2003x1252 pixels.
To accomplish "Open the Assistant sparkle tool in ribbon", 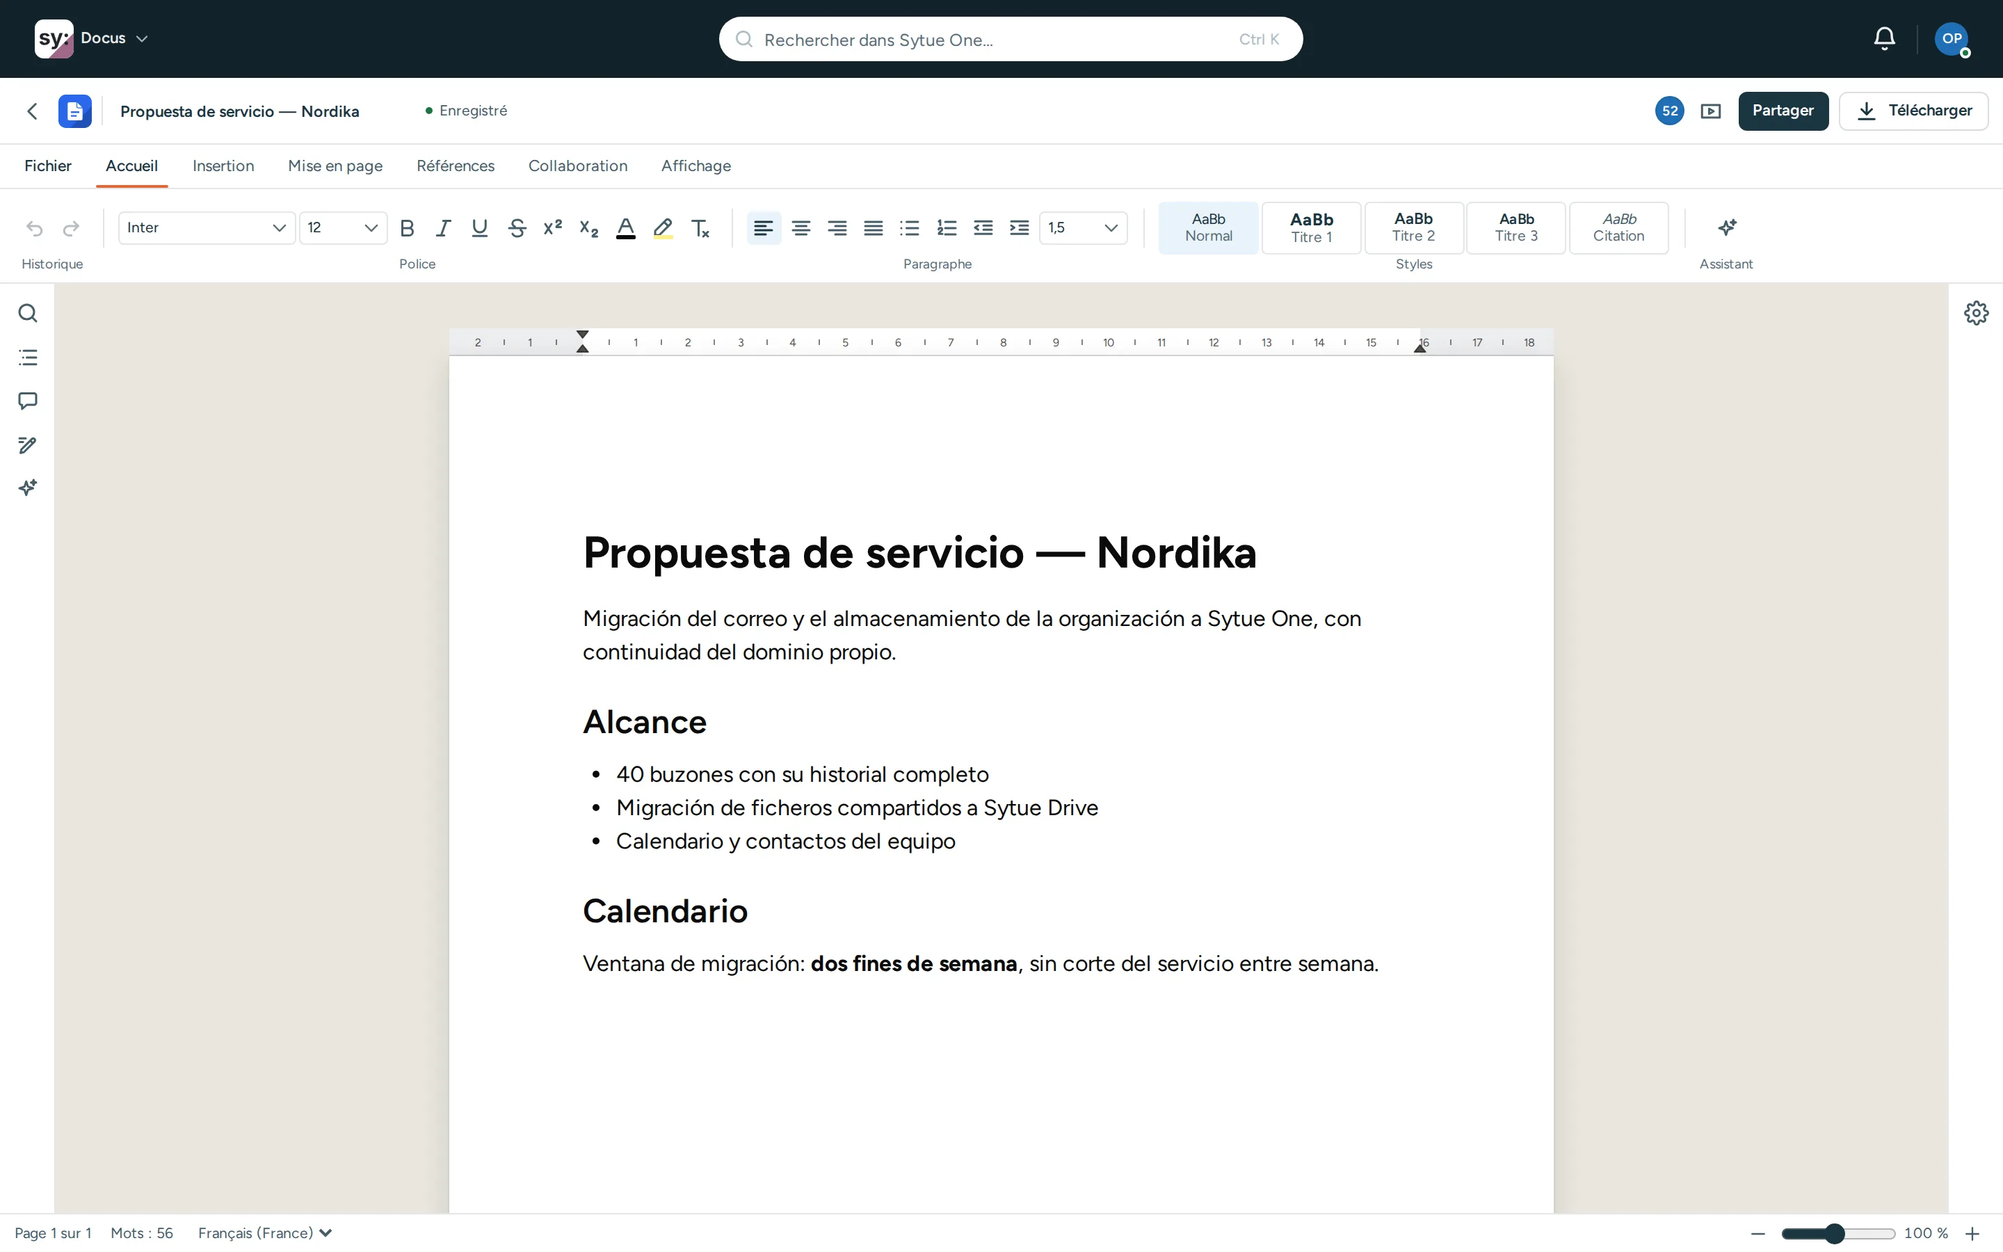I will pyautogui.click(x=1727, y=227).
